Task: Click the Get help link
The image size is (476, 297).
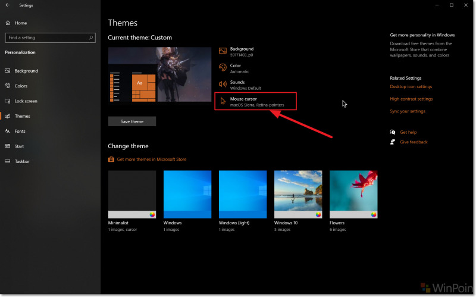Action: click(x=408, y=132)
